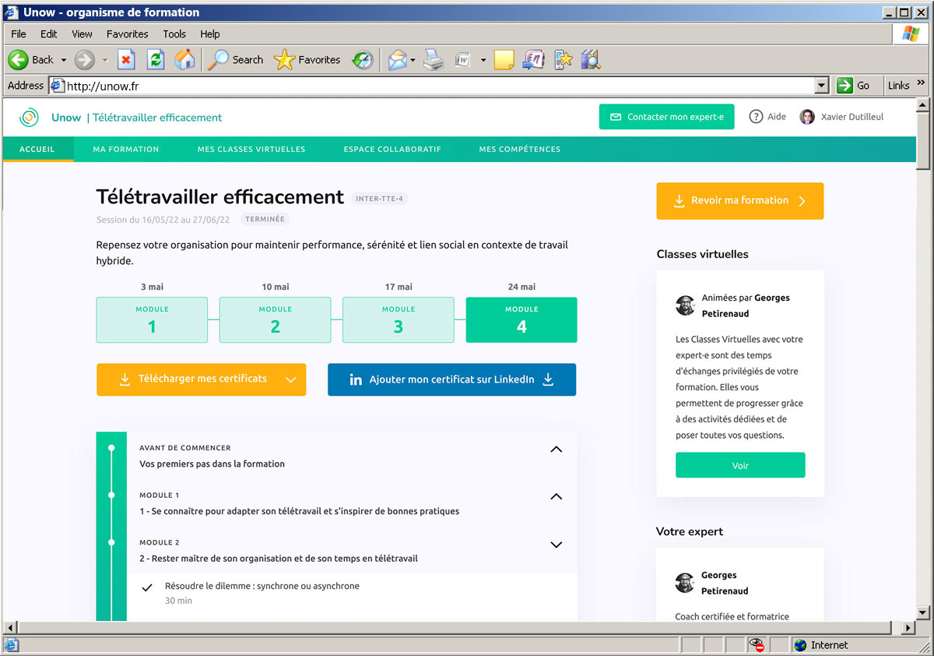This screenshot has height=656, width=934.
Task: Click the browser Stop button
Action: (x=127, y=60)
